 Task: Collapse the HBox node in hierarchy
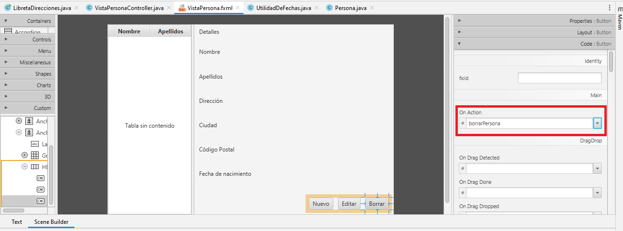click(x=24, y=167)
